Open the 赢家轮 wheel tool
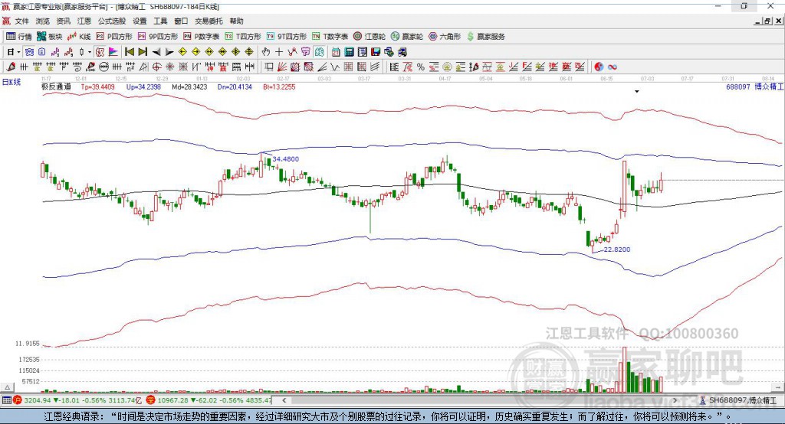 (x=407, y=37)
